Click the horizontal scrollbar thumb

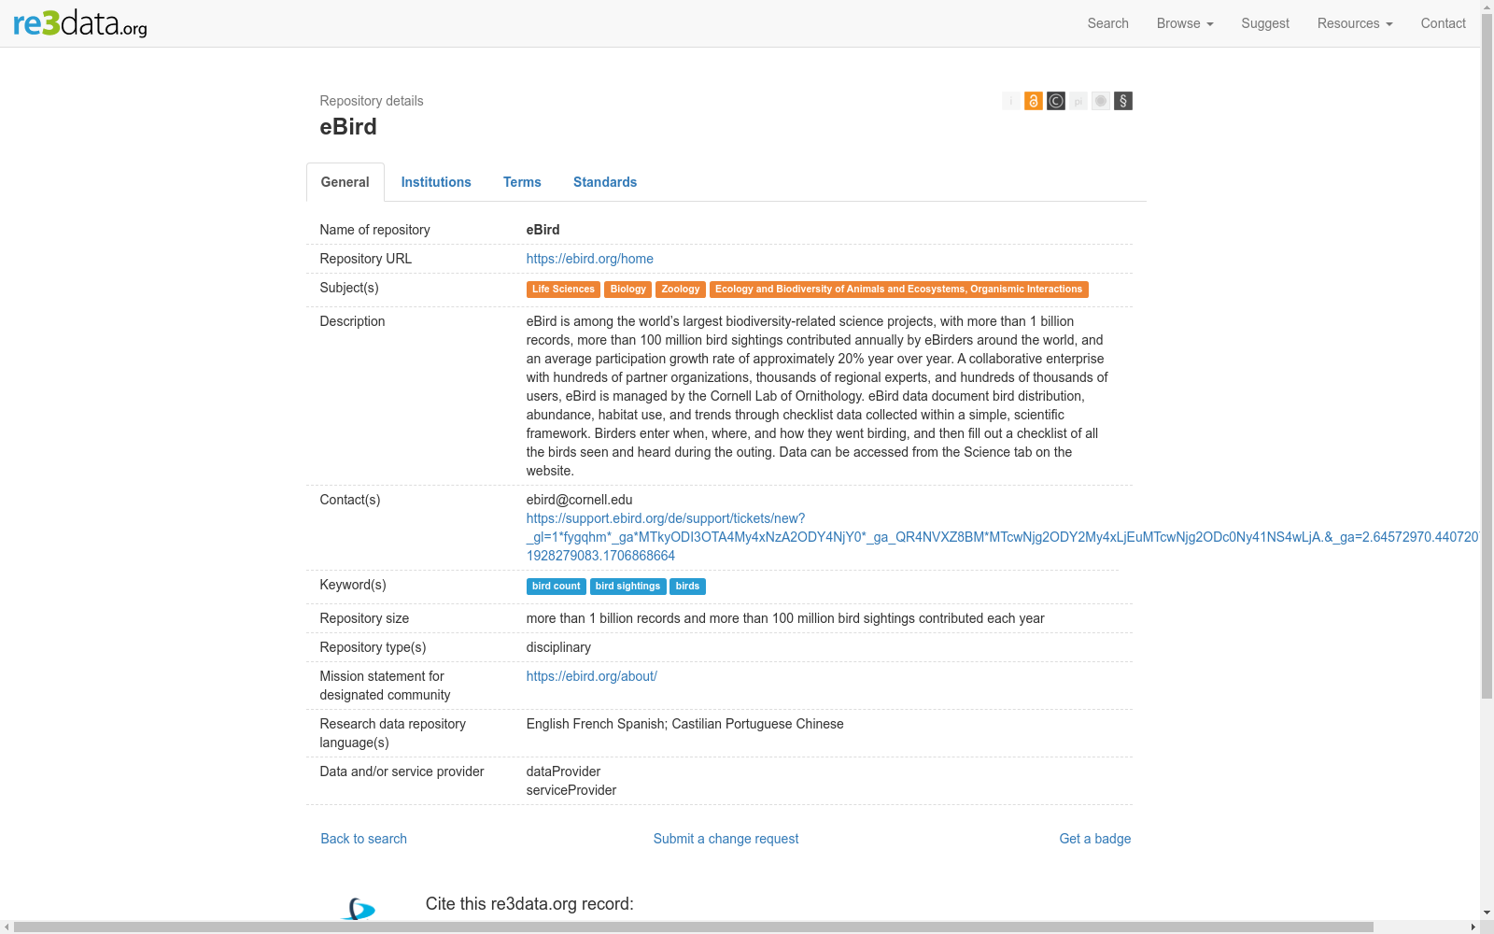pos(694,927)
